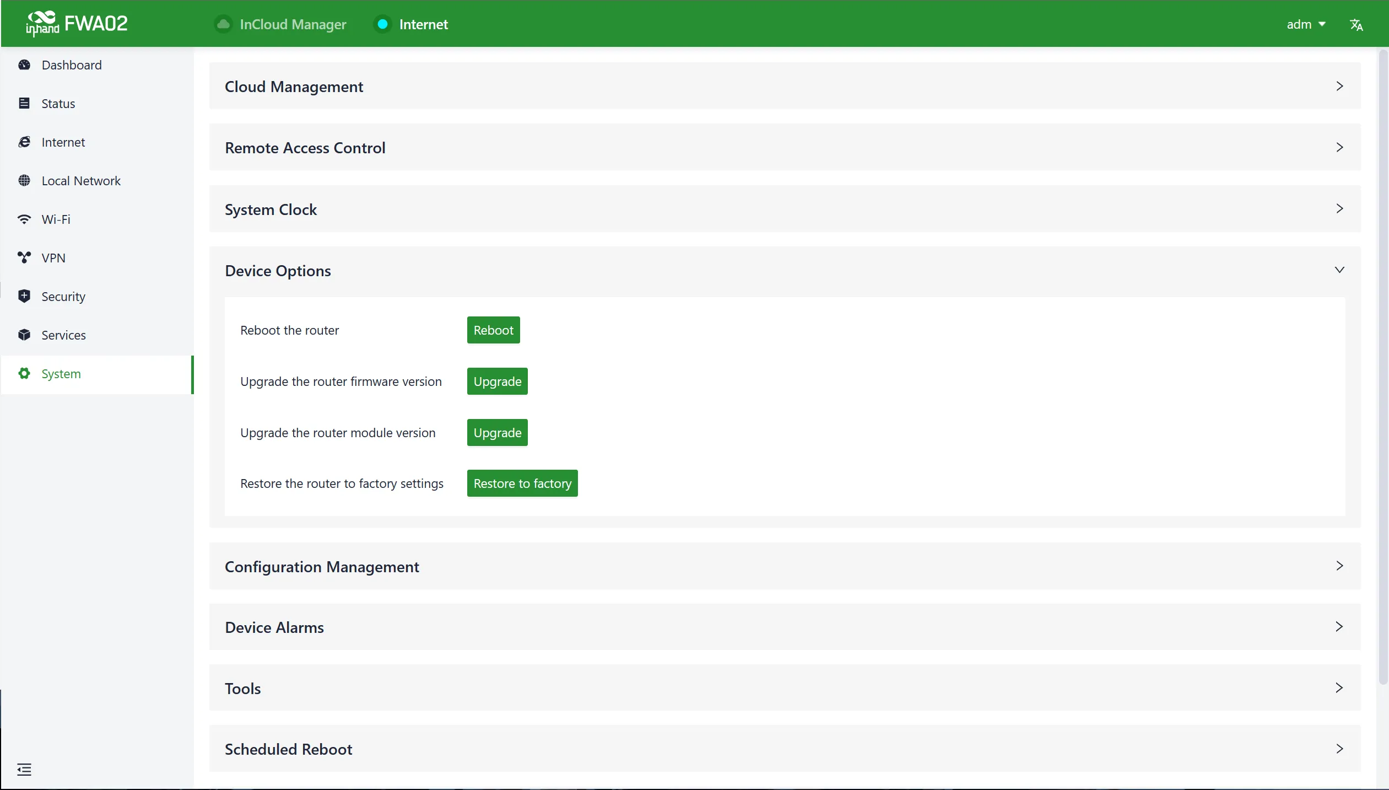Open the language translation icon
This screenshot has height=790, width=1389.
(x=1356, y=25)
